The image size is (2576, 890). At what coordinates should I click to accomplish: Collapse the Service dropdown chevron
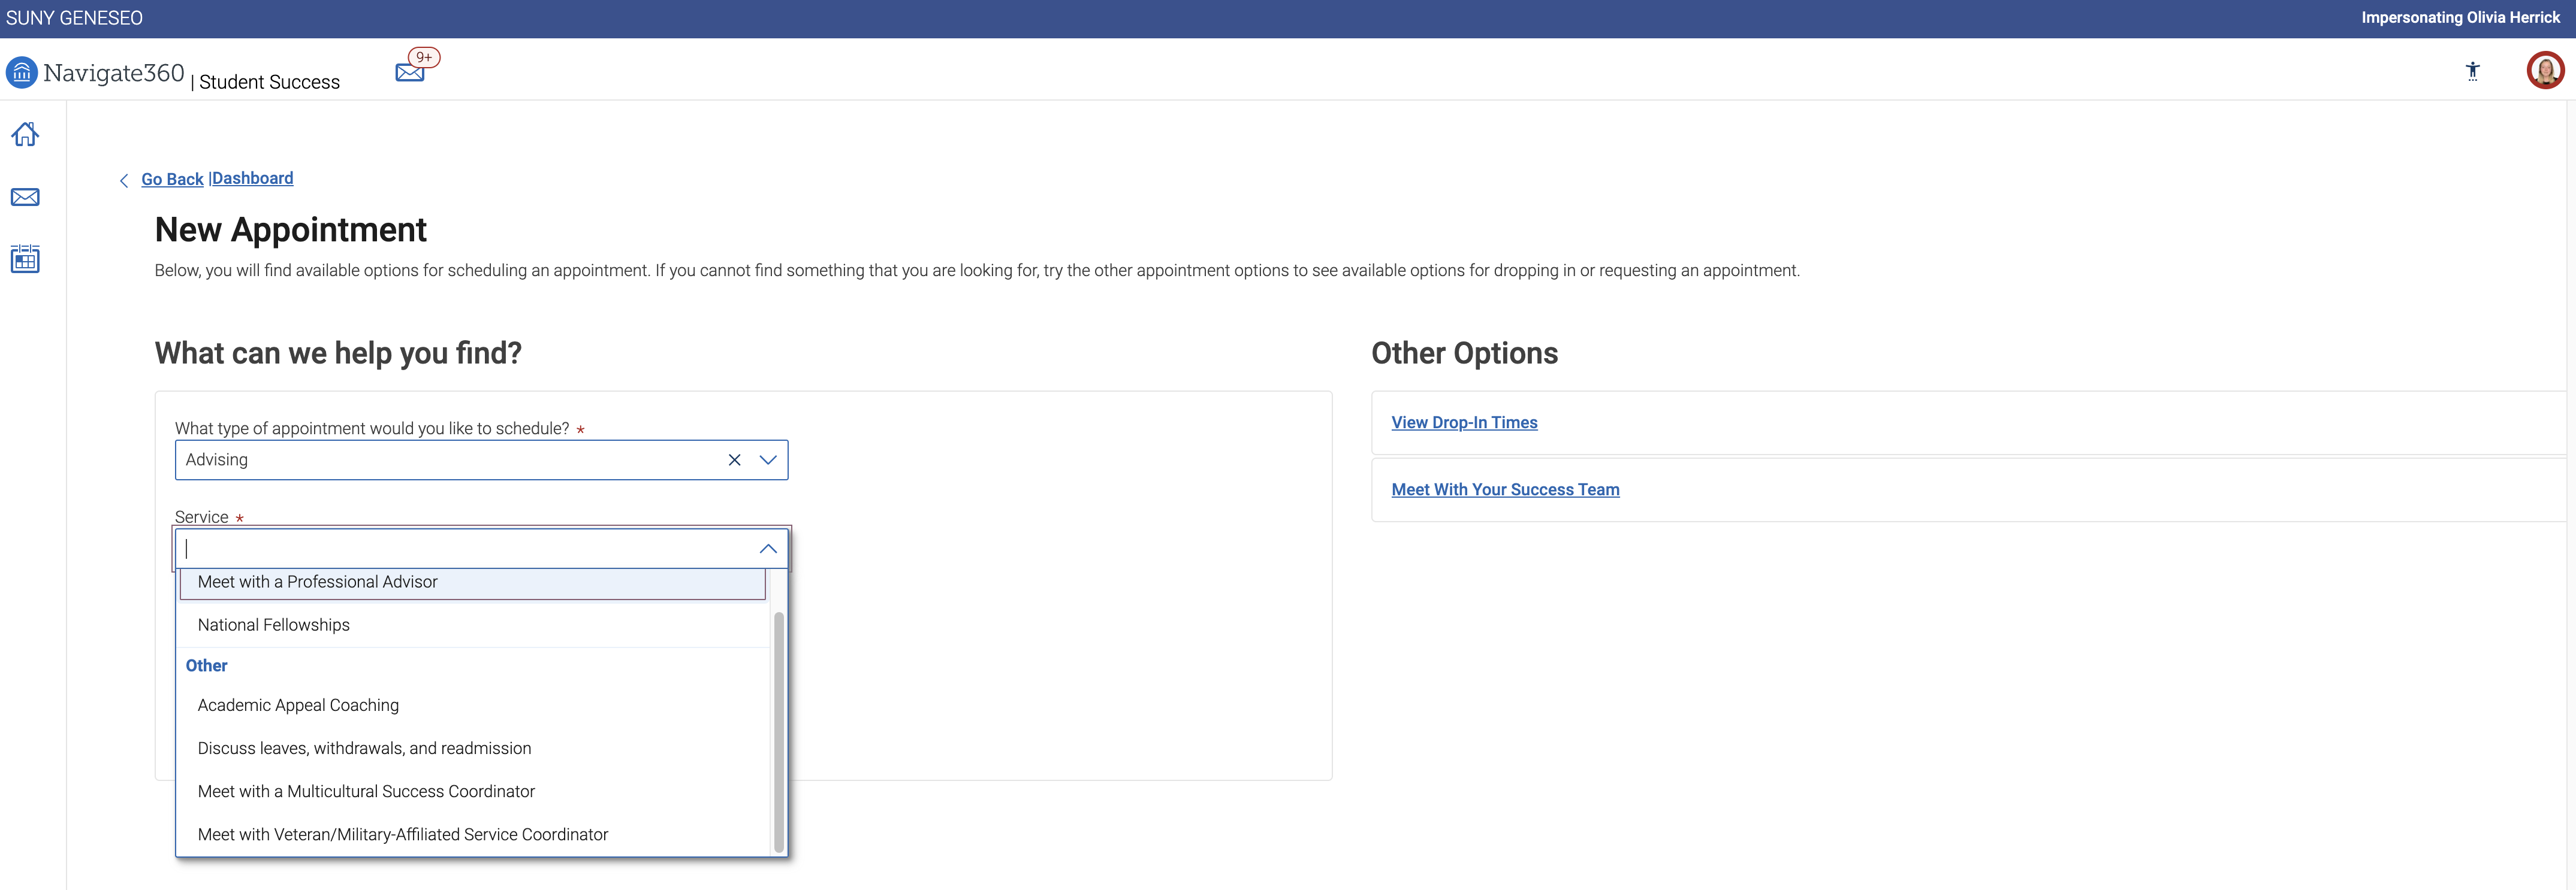(768, 549)
